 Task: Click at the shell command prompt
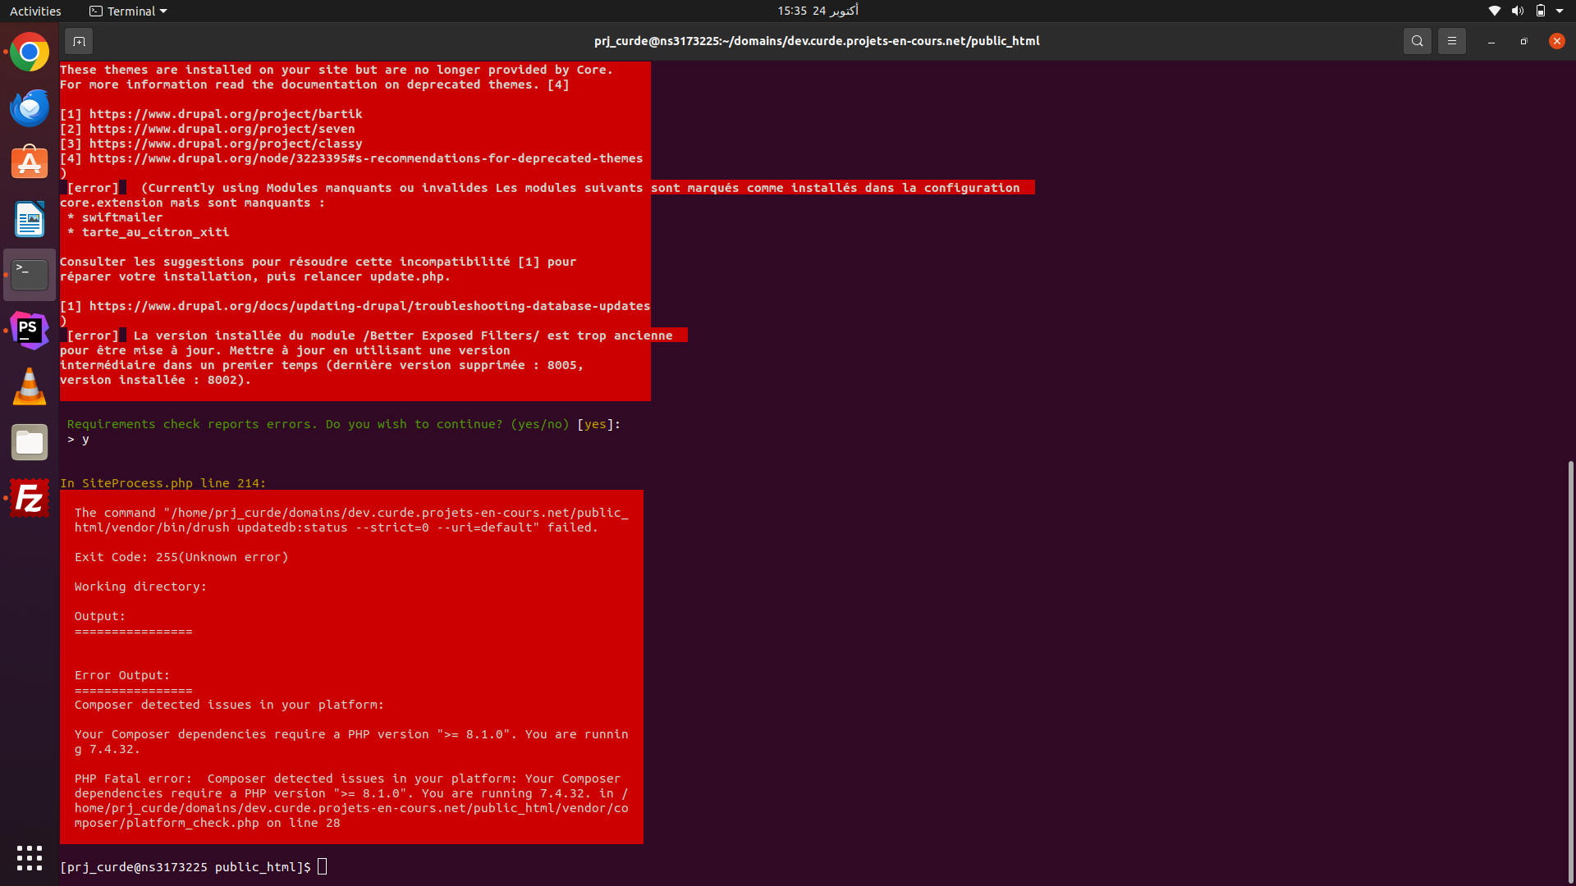tap(322, 867)
